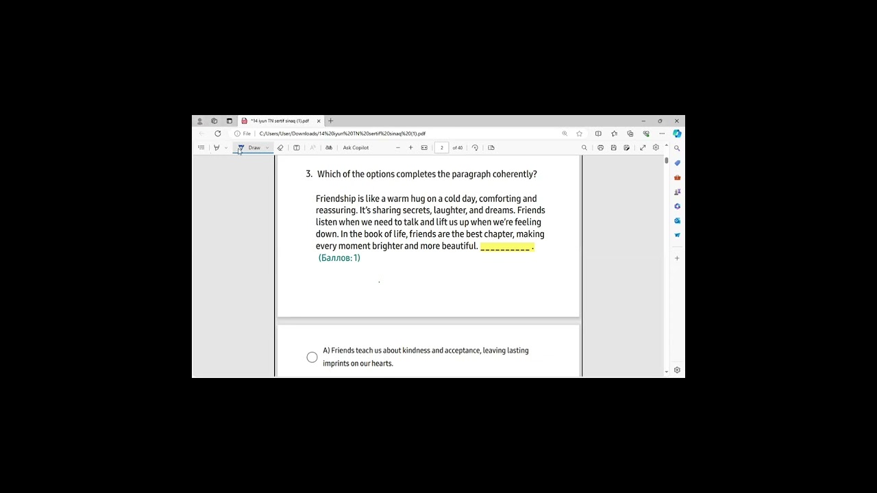This screenshot has width=877, height=493.
Task: Select the Erase tool
Action: click(x=280, y=148)
